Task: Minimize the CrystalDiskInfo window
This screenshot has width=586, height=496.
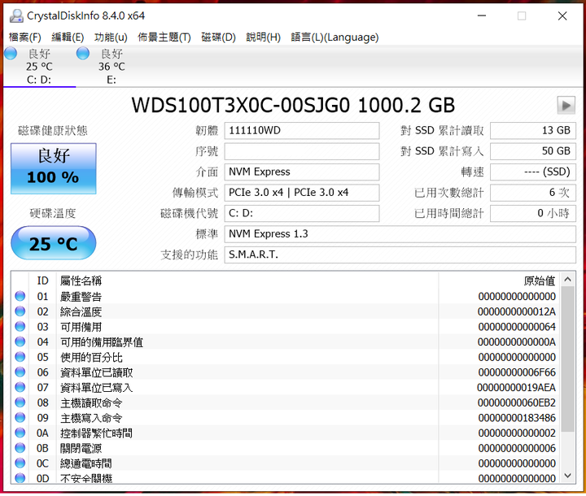Action: tap(482, 15)
